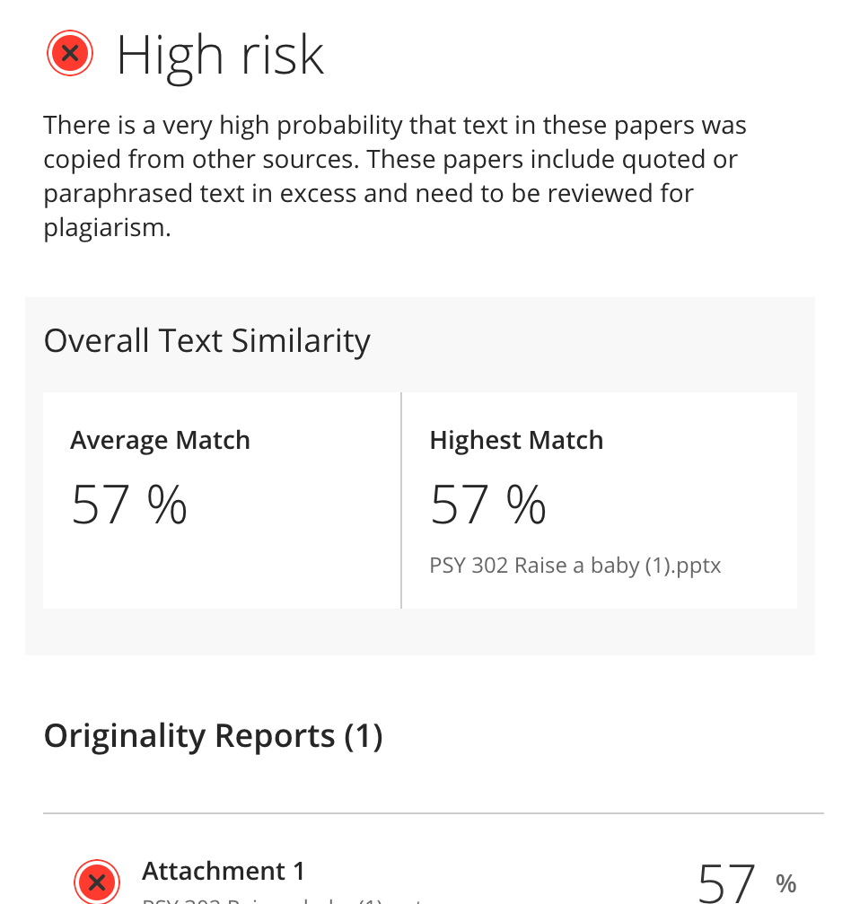The image size is (851, 904).
Task: Click the High risk title text
Action: pyautogui.click(x=220, y=57)
